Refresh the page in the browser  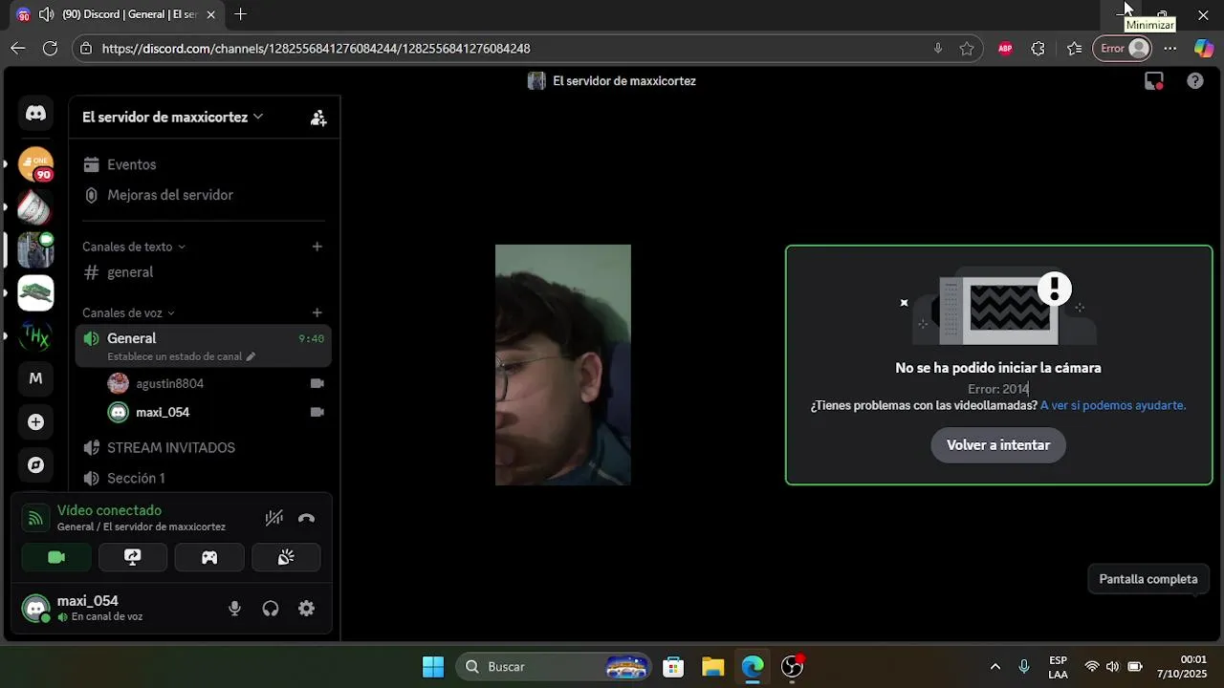[x=51, y=48]
